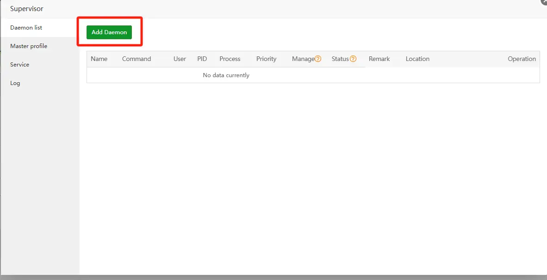Click the 'No data currently' message
Viewport: 547px width, 280px height.
[x=226, y=75]
